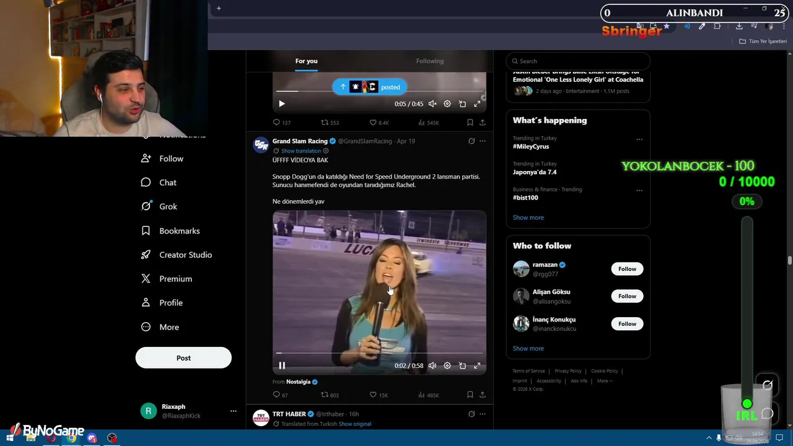The image size is (793, 446).
Task: Open Grand Slam Racing profile avatar
Action: click(261, 145)
